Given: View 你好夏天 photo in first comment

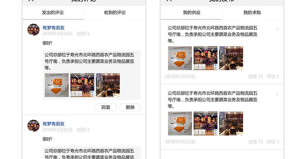Looking at the screenshot, I should tap(82, 85).
